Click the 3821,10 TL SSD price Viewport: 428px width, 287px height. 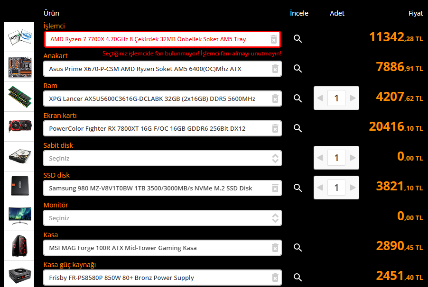pos(400,187)
